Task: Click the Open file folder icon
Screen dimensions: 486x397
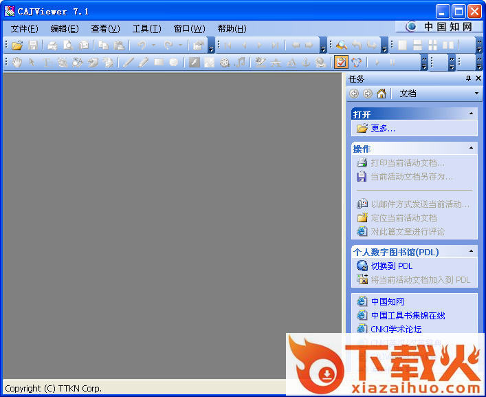Action: (x=17, y=45)
